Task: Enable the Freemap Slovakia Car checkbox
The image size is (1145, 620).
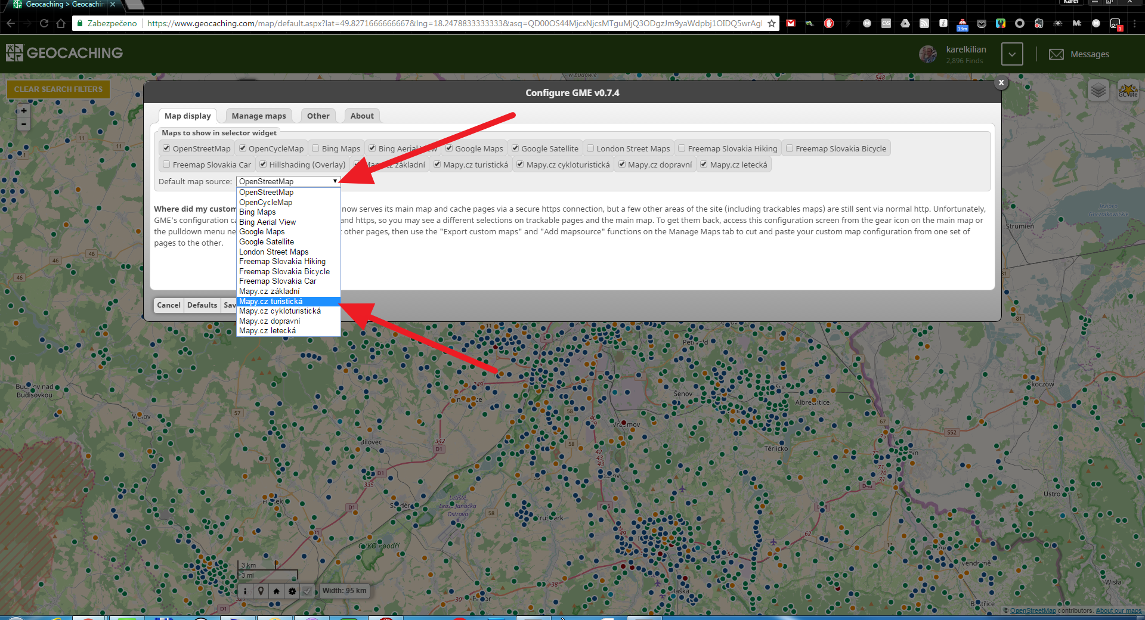Action: pos(166,165)
